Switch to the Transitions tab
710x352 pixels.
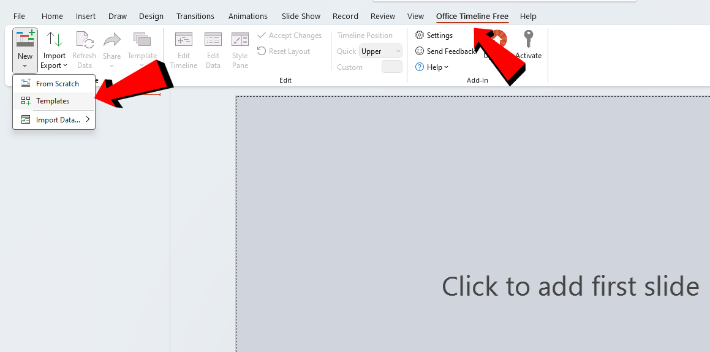[195, 17]
